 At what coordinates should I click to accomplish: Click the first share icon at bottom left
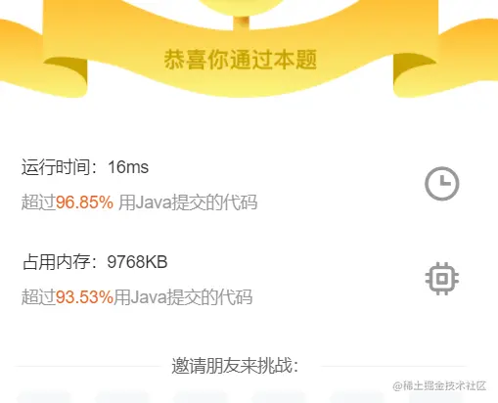coord(44,397)
